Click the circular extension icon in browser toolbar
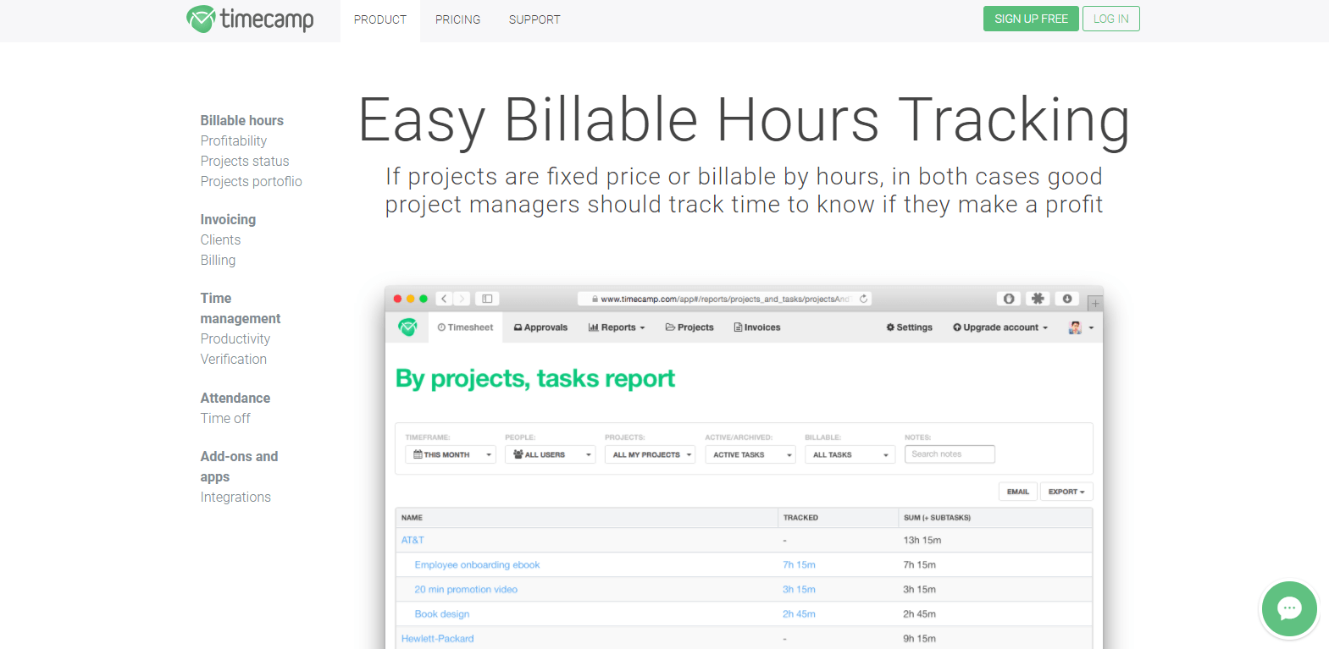1329x649 pixels. click(1009, 299)
